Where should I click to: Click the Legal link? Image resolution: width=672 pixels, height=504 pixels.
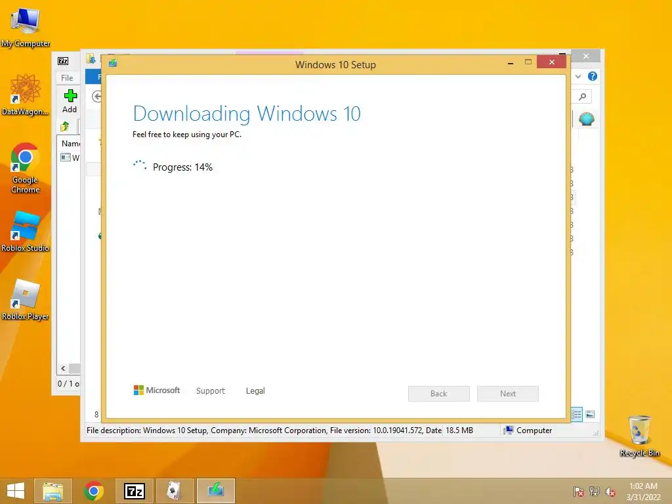(255, 391)
